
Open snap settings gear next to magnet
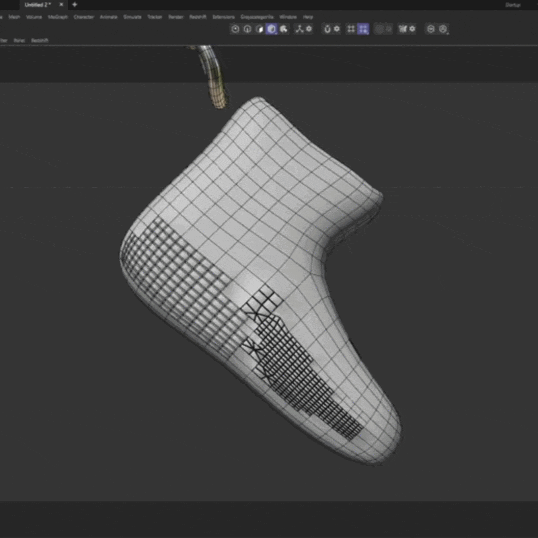pos(337,29)
